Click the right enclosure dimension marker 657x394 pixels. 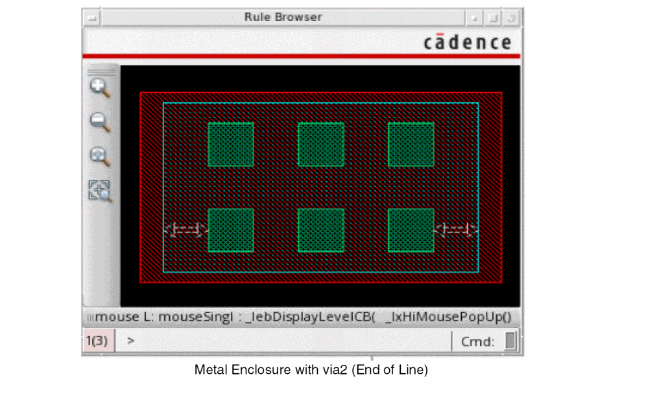click(x=457, y=229)
